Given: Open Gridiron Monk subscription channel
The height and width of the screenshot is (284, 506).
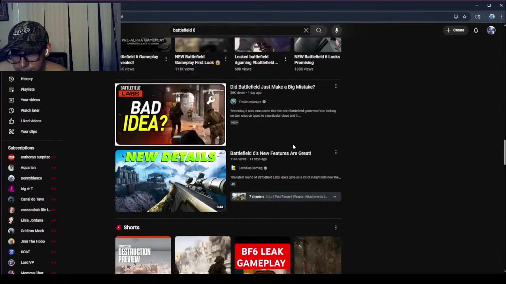Looking at the screenshot, I should 32,231.
